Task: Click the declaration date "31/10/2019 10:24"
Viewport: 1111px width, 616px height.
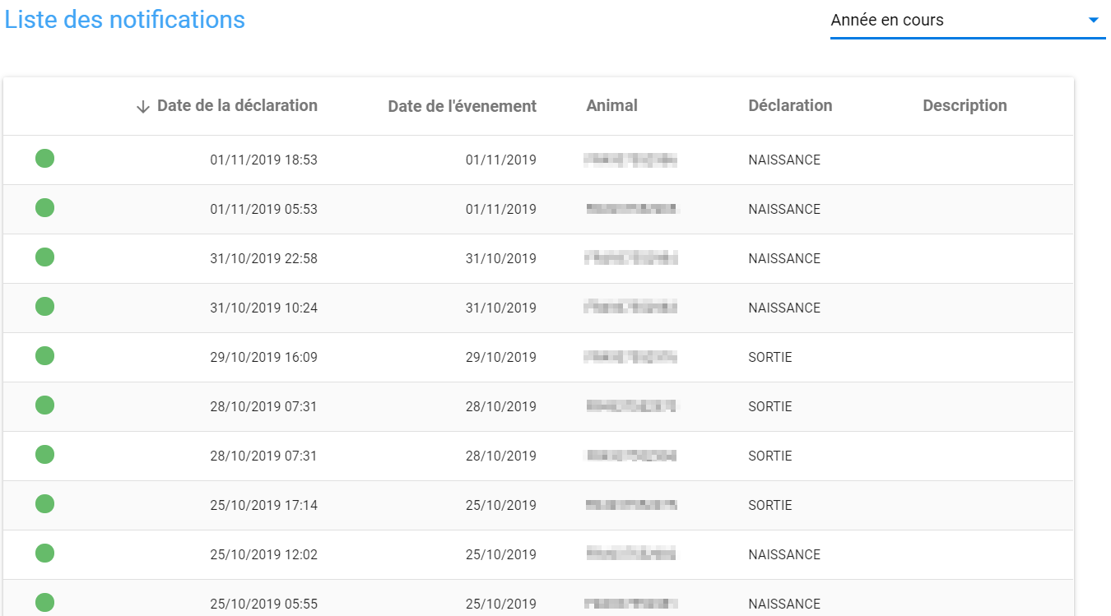Action: (x=264, y=308)
